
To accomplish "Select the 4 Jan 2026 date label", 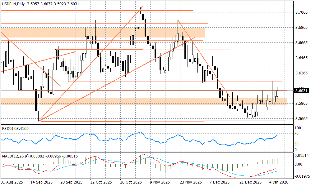I will tap(279, 182).
